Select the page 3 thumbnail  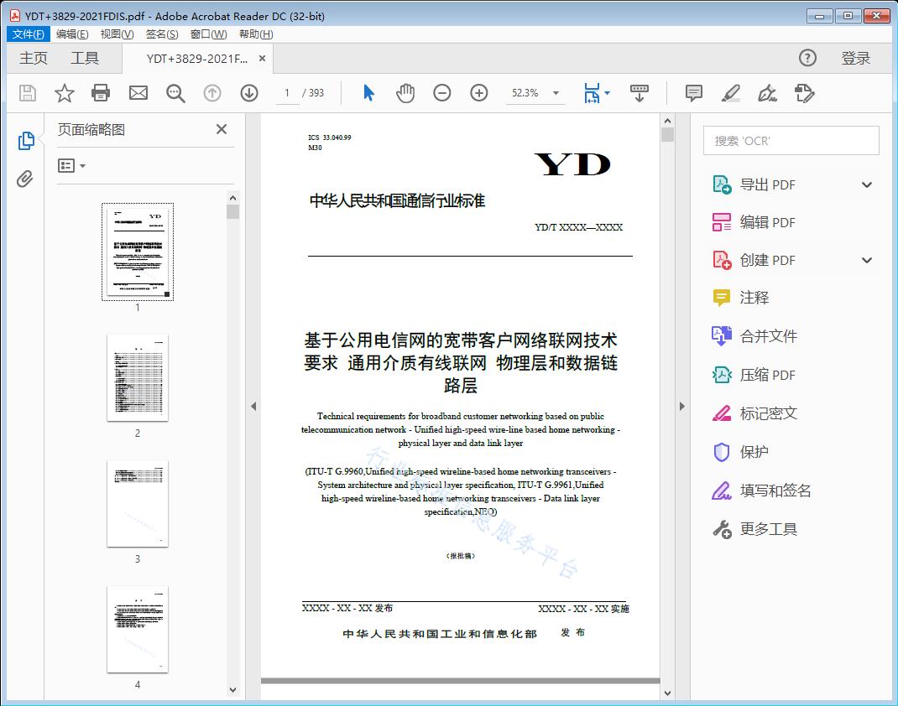(x=137, y=503)
